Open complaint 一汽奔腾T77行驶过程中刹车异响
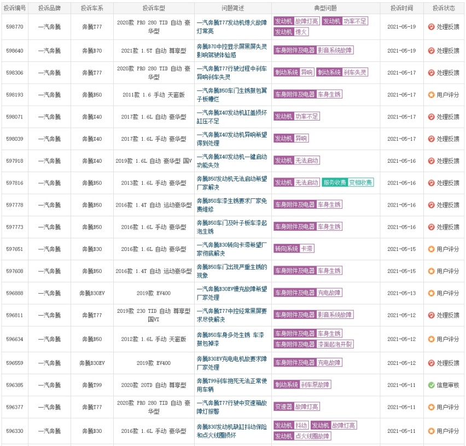Viewport: 466px width, 446px height. point(232,73)
